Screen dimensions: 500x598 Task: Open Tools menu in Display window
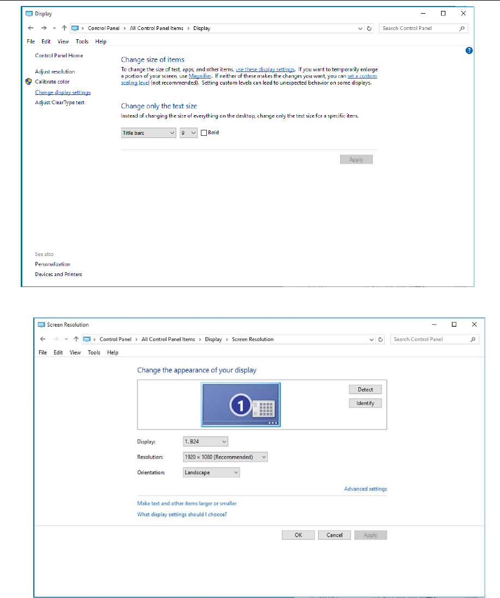(82, 41)
